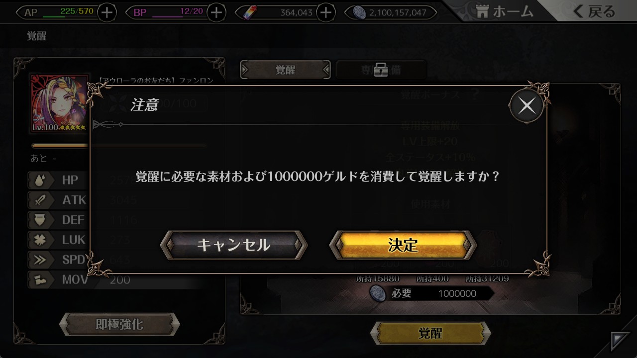Click the character experience progress bar
Viewport: 637px width, 358px height.
[119, 146]
